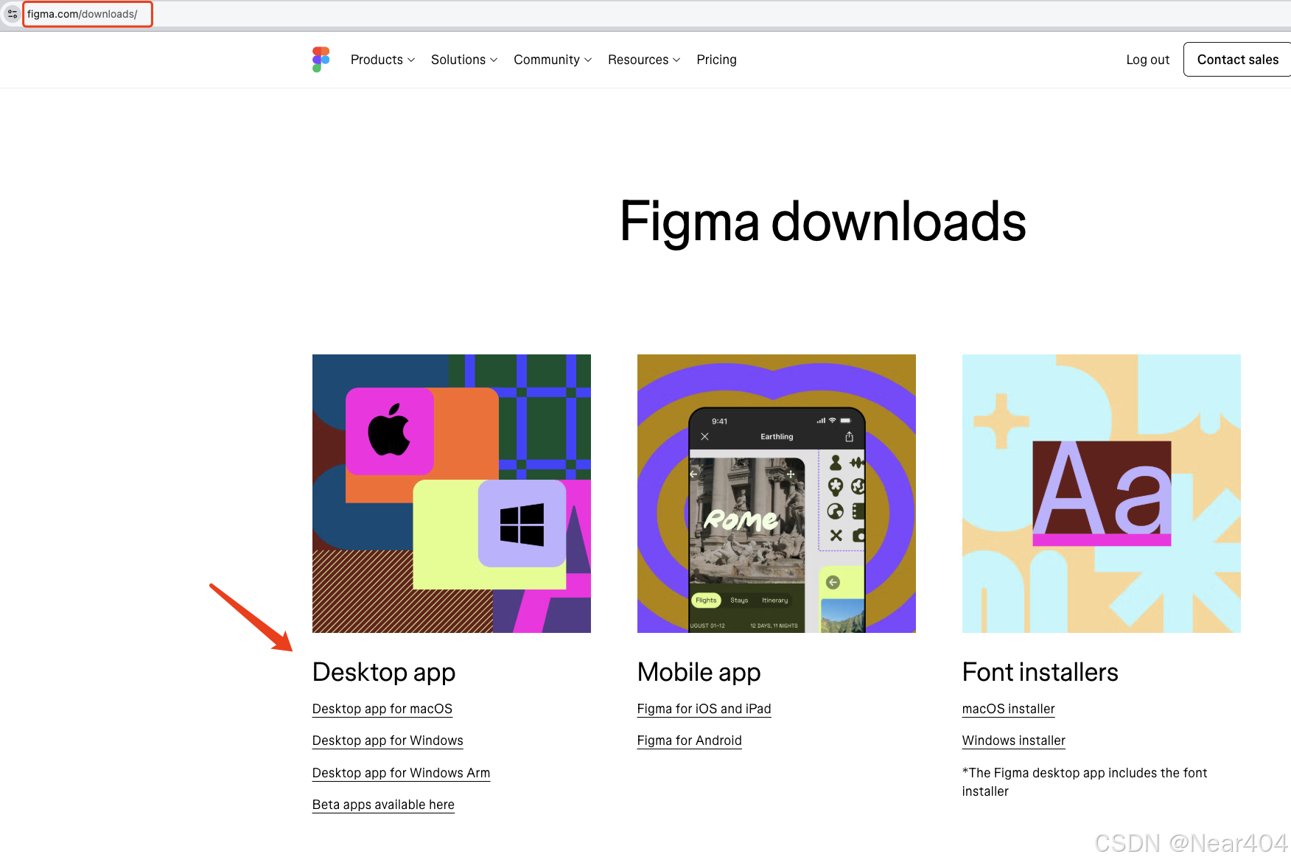Click the Figma logo in the header
This screenshot has width=1291, height=865.
click(321, 60)
